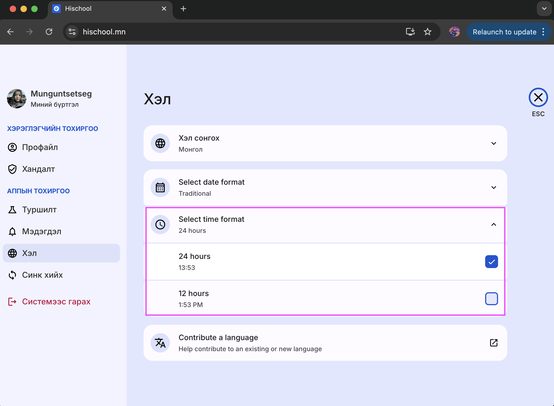554x406 pixels.
Task: Open the Профайл settings menu item
Action: [40, 147]
